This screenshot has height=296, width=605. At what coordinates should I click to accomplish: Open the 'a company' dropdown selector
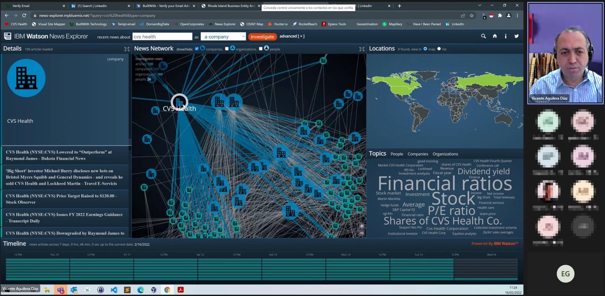[x=222, y=36]
